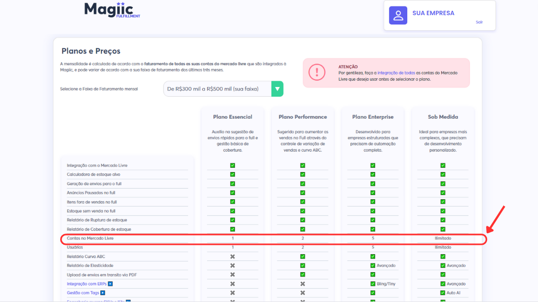This screenshot has height=302, width=538.
Task: Click Sob Medida Ilimitado value for Usuários
Action: pos(443,247)
